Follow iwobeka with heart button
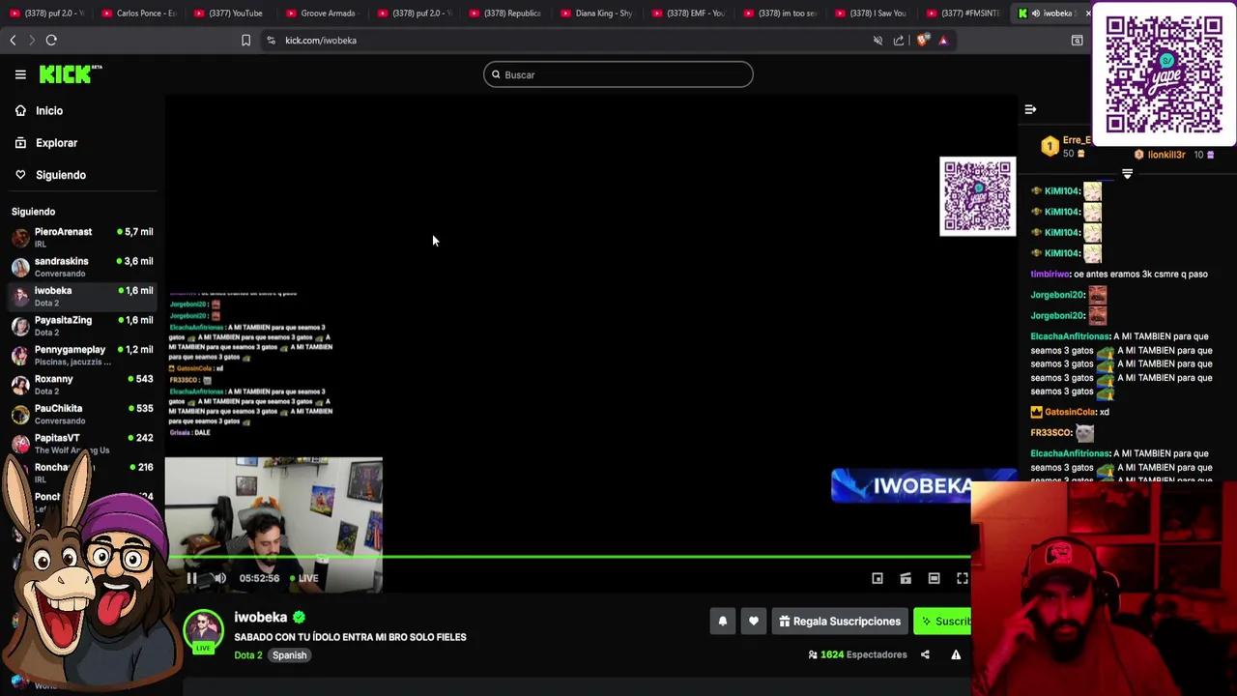1237x696 pixels. point(754,622)
